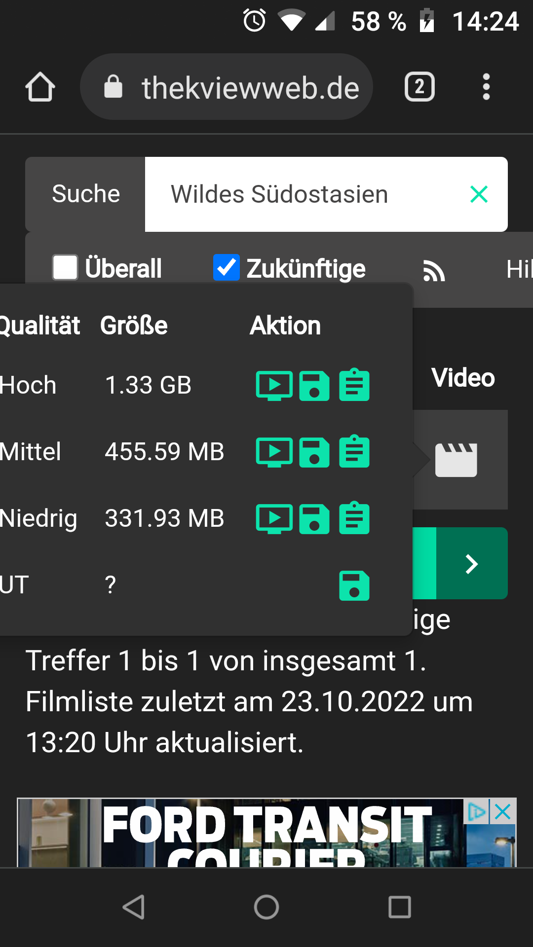Play the Hoch quality video
533x947 pixels.
pyautogui.click(x=274, y=386)
